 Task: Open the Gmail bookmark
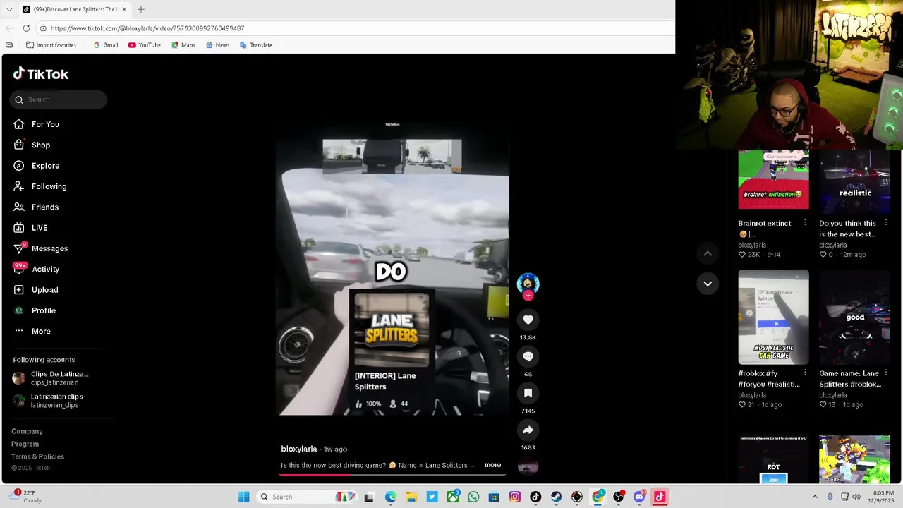click(x=106, y=45)
